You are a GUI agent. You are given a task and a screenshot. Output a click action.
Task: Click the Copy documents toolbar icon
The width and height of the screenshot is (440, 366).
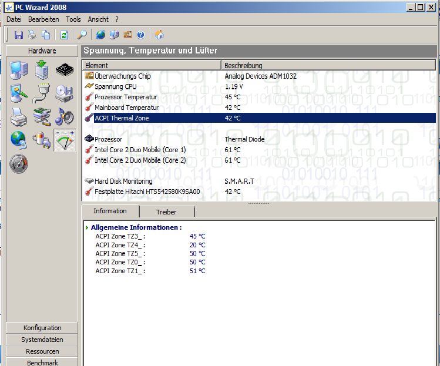pos(45,35)
